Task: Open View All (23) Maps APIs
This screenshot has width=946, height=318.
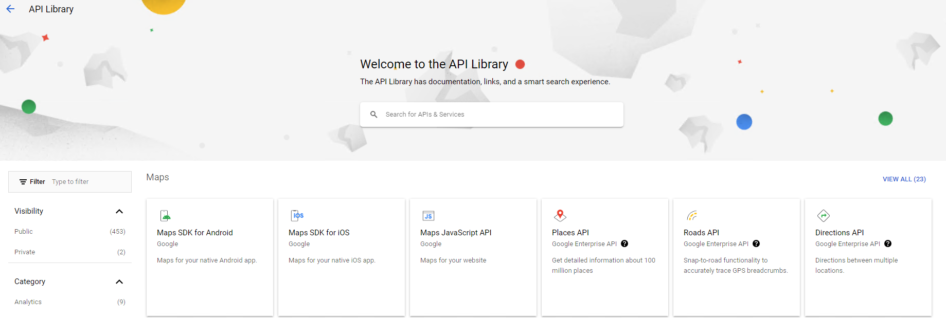Action: click(904, 179)
